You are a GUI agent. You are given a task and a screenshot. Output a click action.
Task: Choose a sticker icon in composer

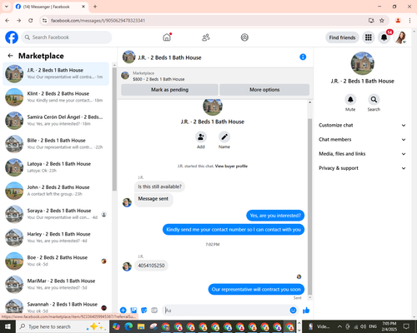[x=144, y=311]
